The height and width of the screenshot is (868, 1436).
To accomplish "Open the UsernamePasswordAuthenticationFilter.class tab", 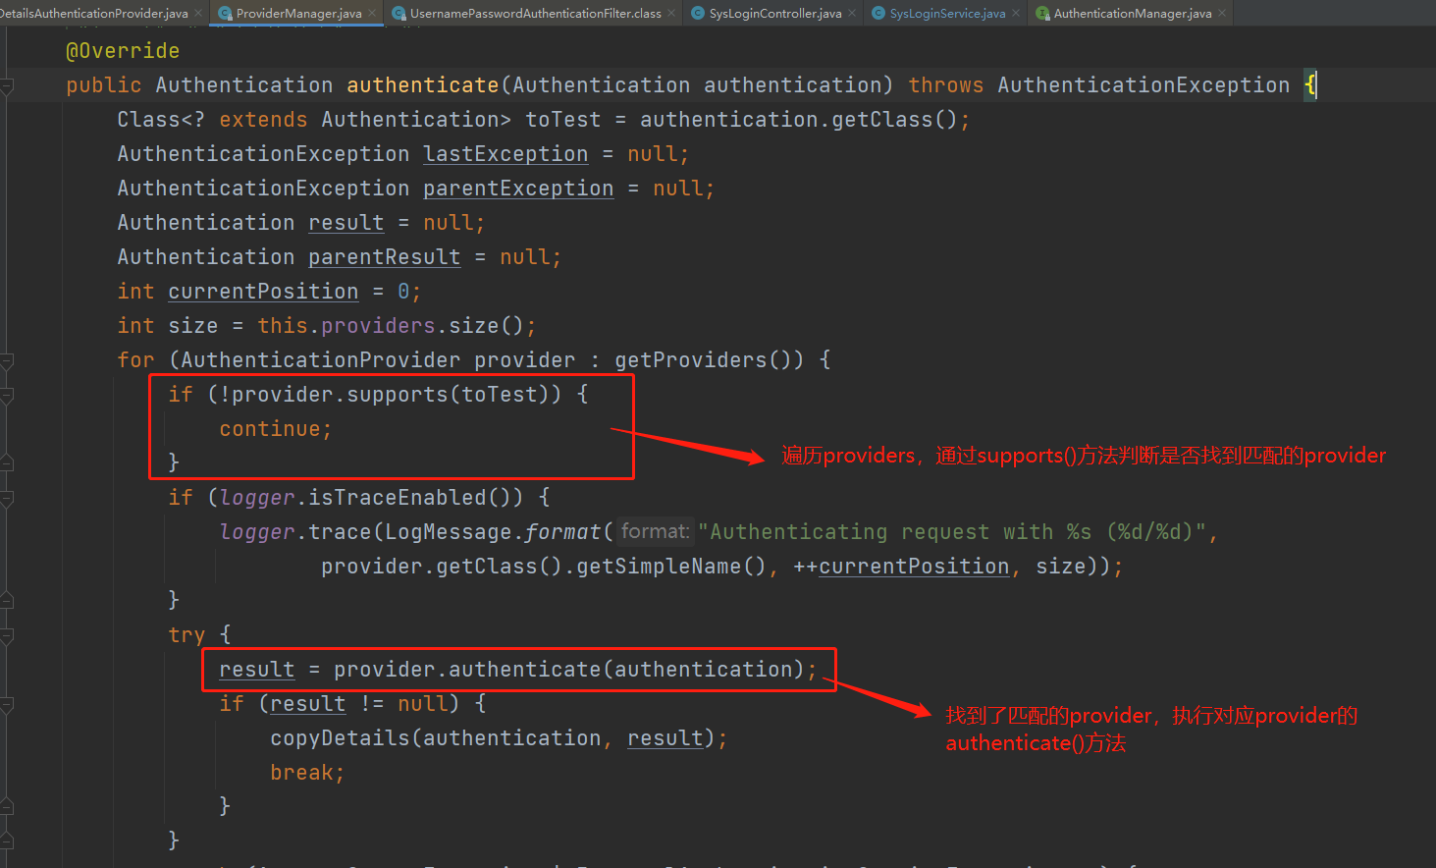I will [535, 13].
